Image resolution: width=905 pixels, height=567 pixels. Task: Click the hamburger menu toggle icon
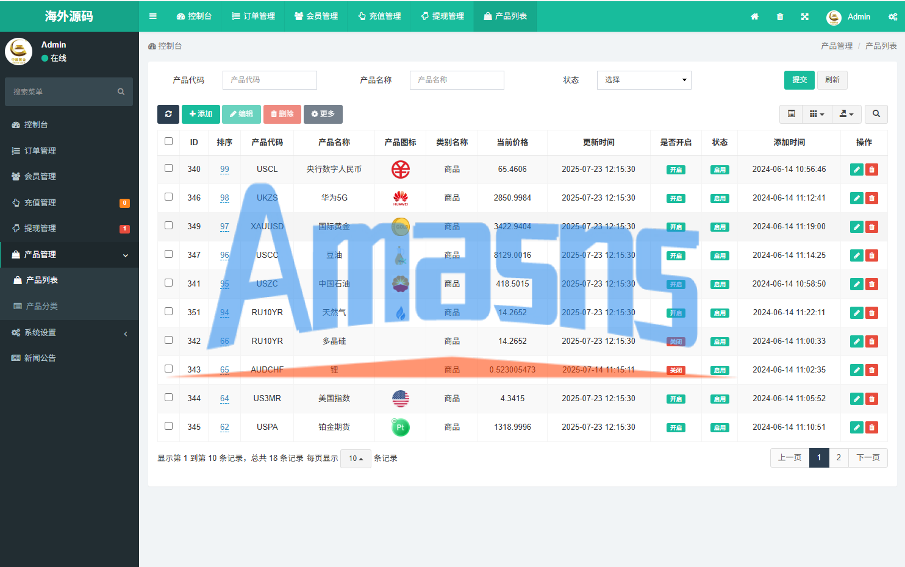coord(153,16)
